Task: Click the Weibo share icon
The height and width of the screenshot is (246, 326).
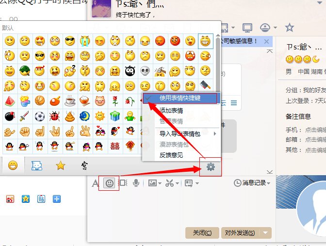Action: (x=10, y=199)
